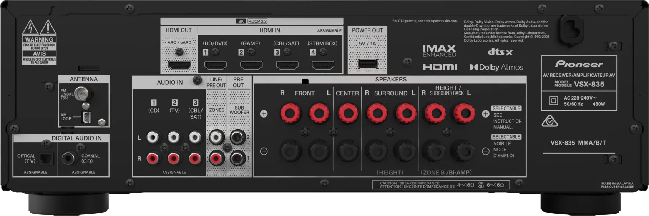Click the ANTENNA section heading
Viewport: 649px width, 216px height.
pyautogui.click(x=84, y=79)
